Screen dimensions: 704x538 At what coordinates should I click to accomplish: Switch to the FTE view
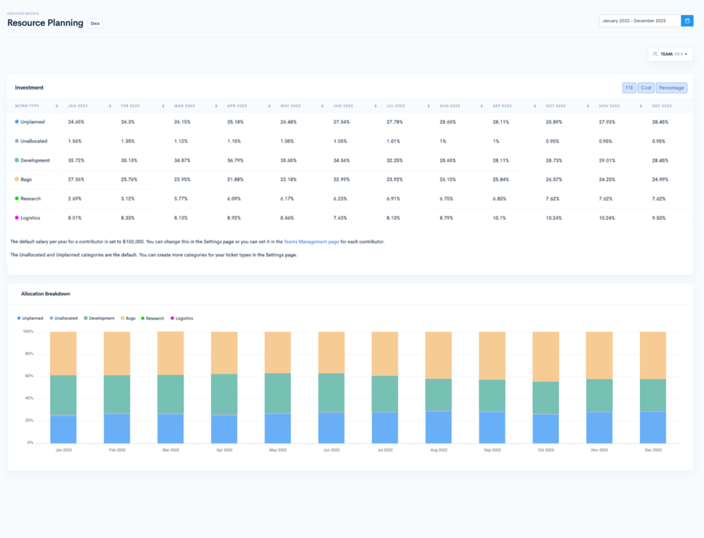coord(629,87)
